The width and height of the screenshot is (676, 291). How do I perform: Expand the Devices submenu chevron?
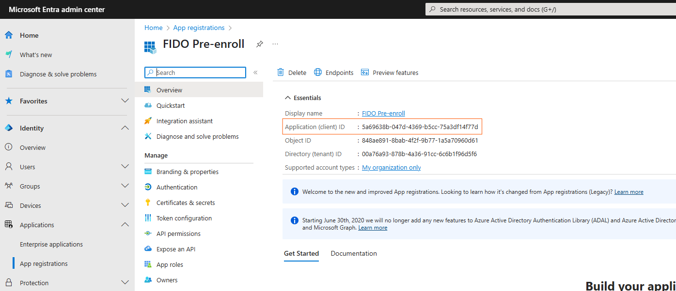[x=125, y=205]
